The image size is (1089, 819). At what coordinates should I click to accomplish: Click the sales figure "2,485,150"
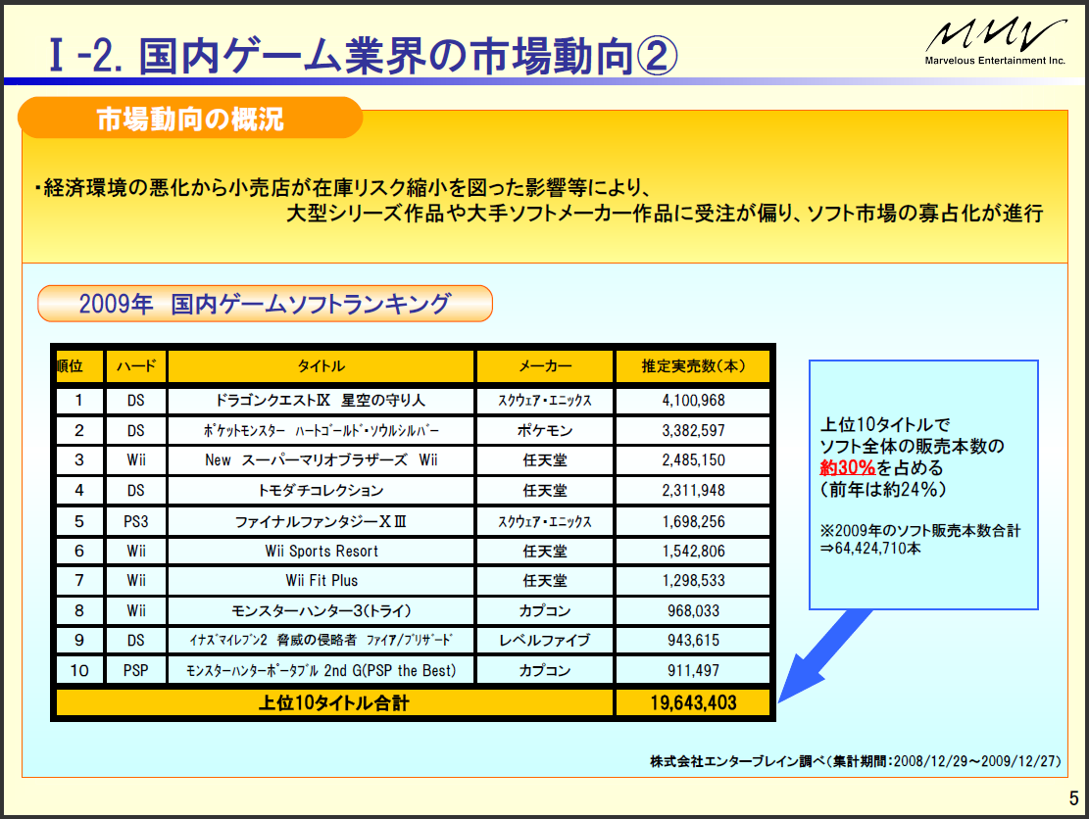(x=693, y=460)
